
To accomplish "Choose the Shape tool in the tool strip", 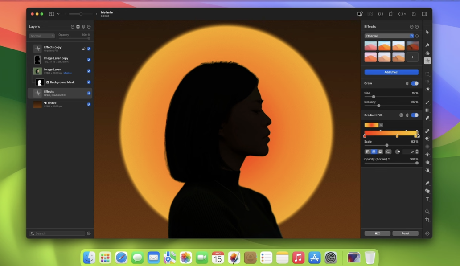I will [427, 191].
